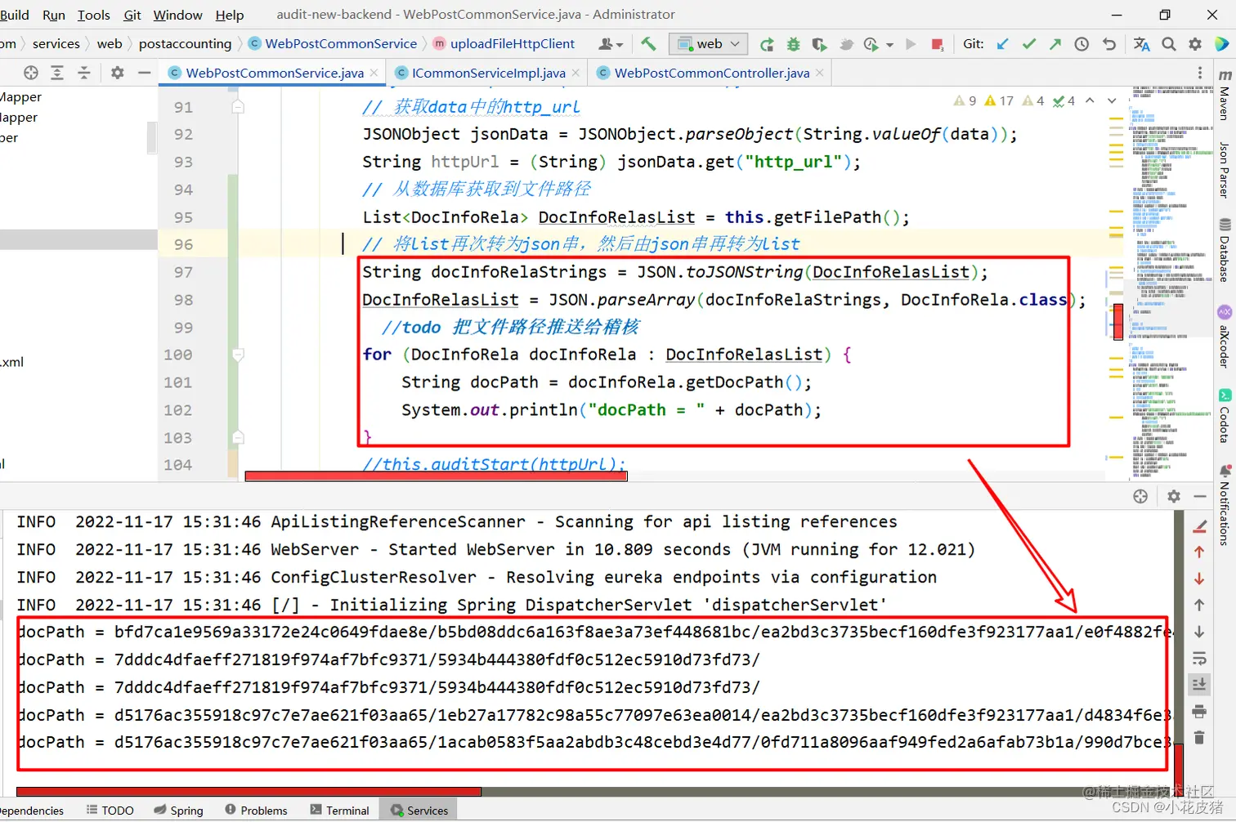Image resolution: width=1236 pixels, height=822 pixels.
Task: Stop the running application
Action: click(937, 44)
